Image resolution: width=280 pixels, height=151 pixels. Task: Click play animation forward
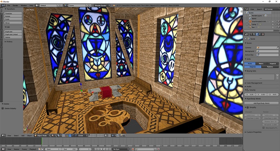(x=104, y=149)
